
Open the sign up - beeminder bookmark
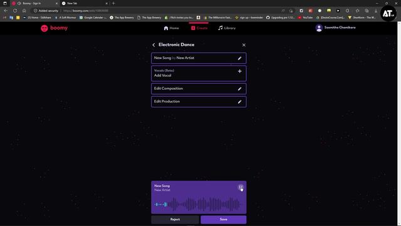click(x=249, y=18)
